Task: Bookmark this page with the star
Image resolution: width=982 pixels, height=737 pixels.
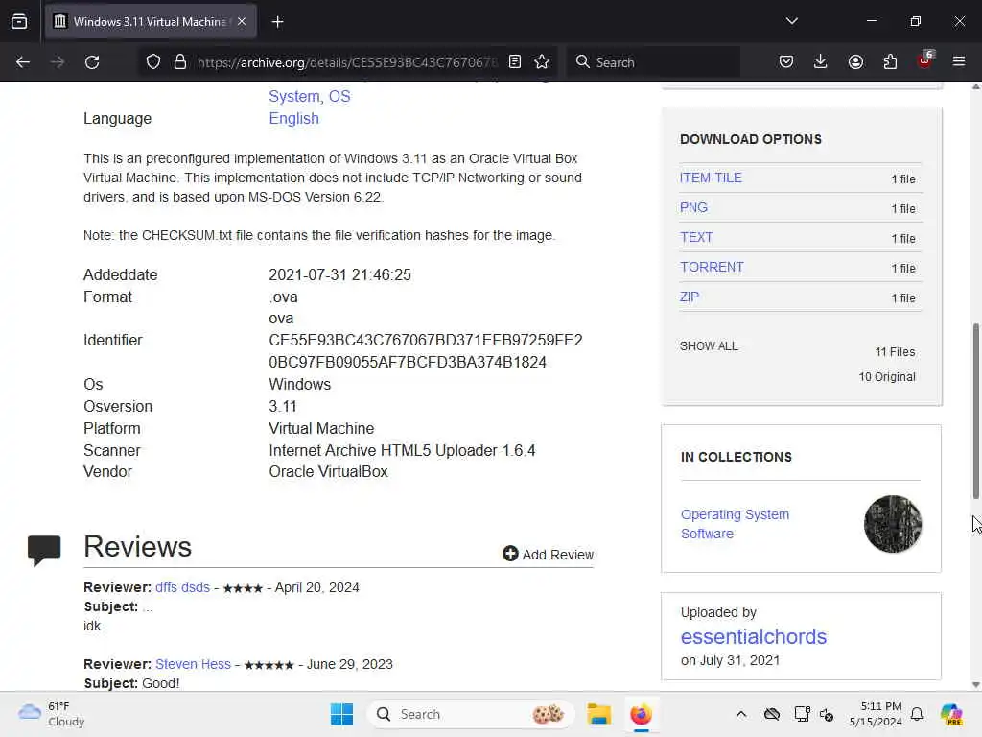Action: [542, 61]
